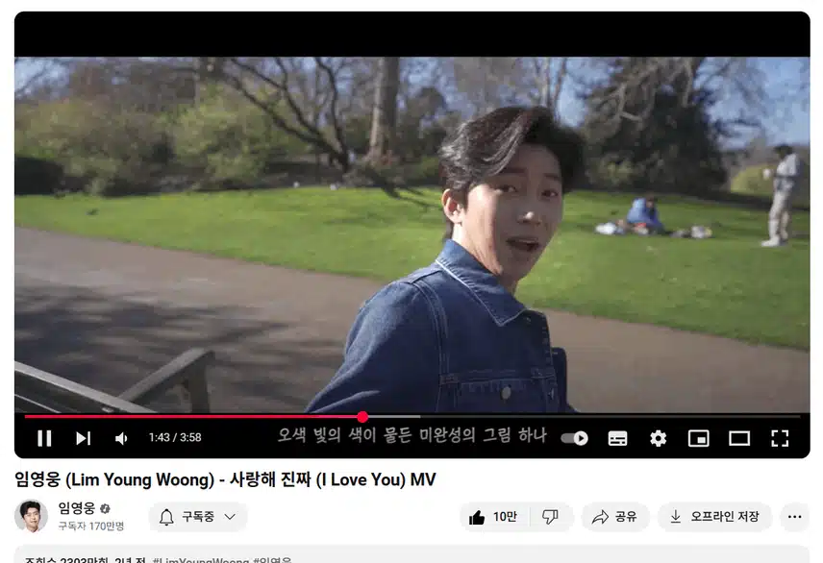Click the video frame to pause
This screenshot has height=563, width=823.
click(x=412, y=234)
